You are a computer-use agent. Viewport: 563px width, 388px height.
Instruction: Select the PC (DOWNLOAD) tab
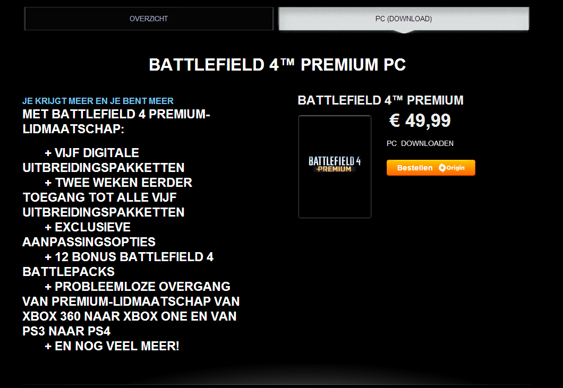click(404, 19)
